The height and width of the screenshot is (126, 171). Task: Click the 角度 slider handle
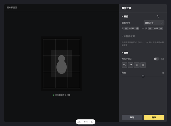143,76
